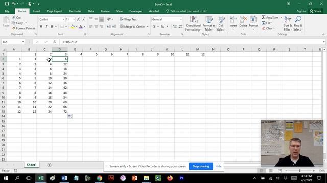This screenshot has height=183, width=327.
Task: Click the Decrease Indent icon
Action: (x=109, y=27)
